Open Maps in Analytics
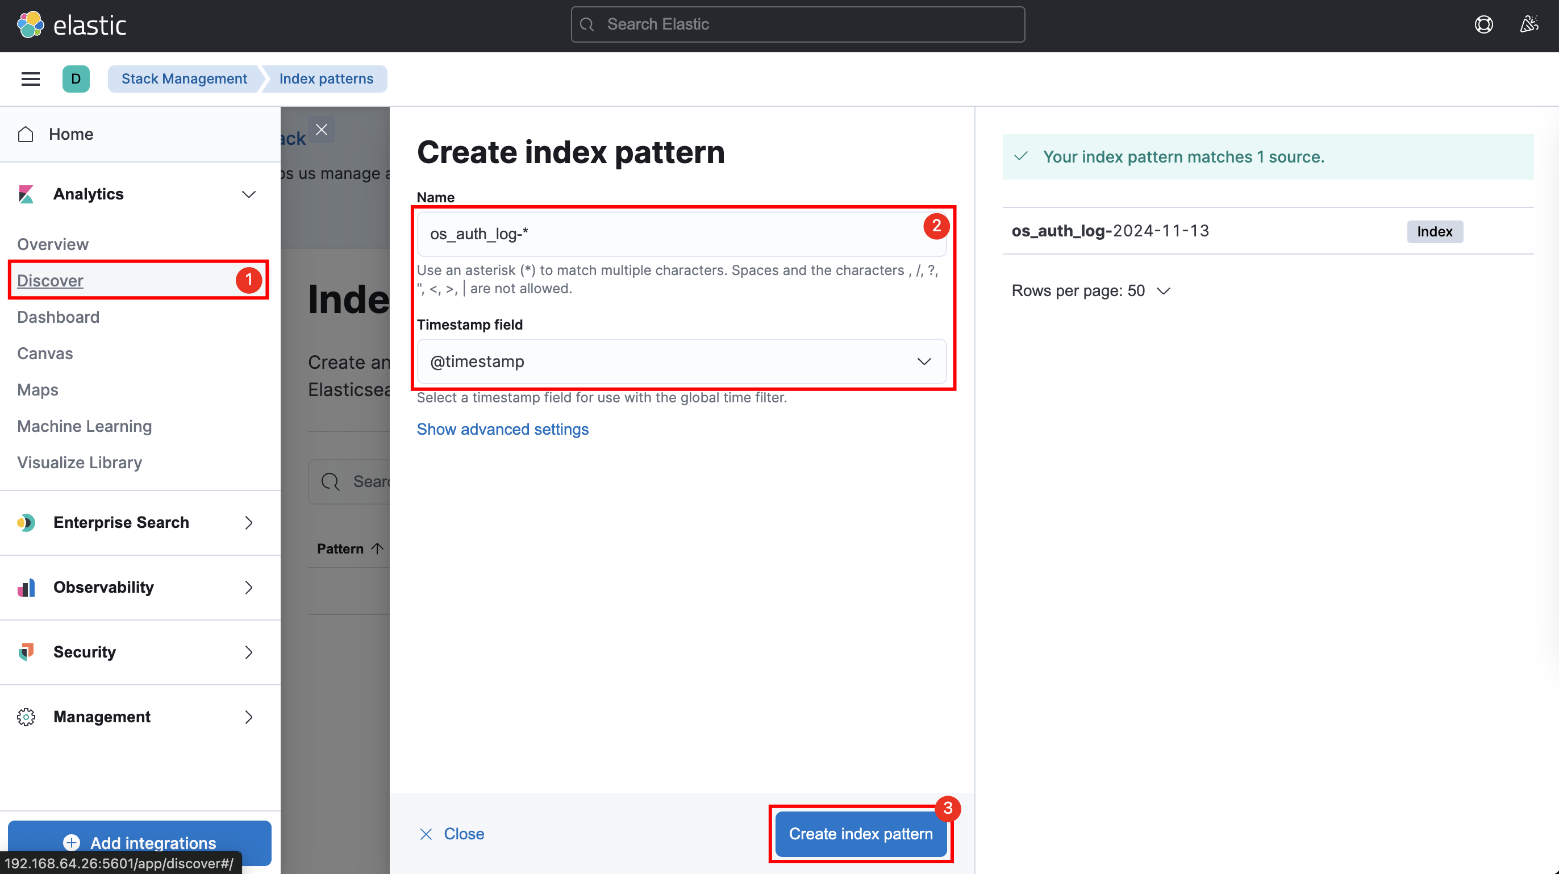1559x874 pixels. tap(37, 389)
